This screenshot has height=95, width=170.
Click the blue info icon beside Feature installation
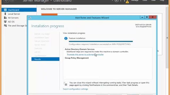(x=66, y=38)
